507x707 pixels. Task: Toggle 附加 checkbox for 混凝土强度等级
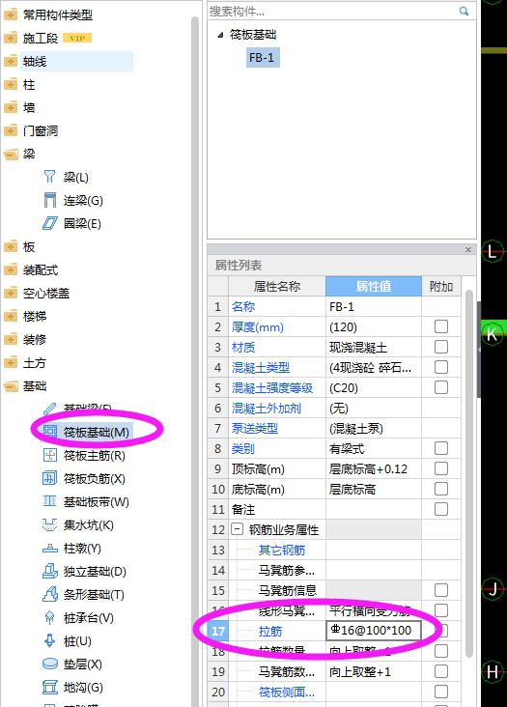click(x=441, y=387)
